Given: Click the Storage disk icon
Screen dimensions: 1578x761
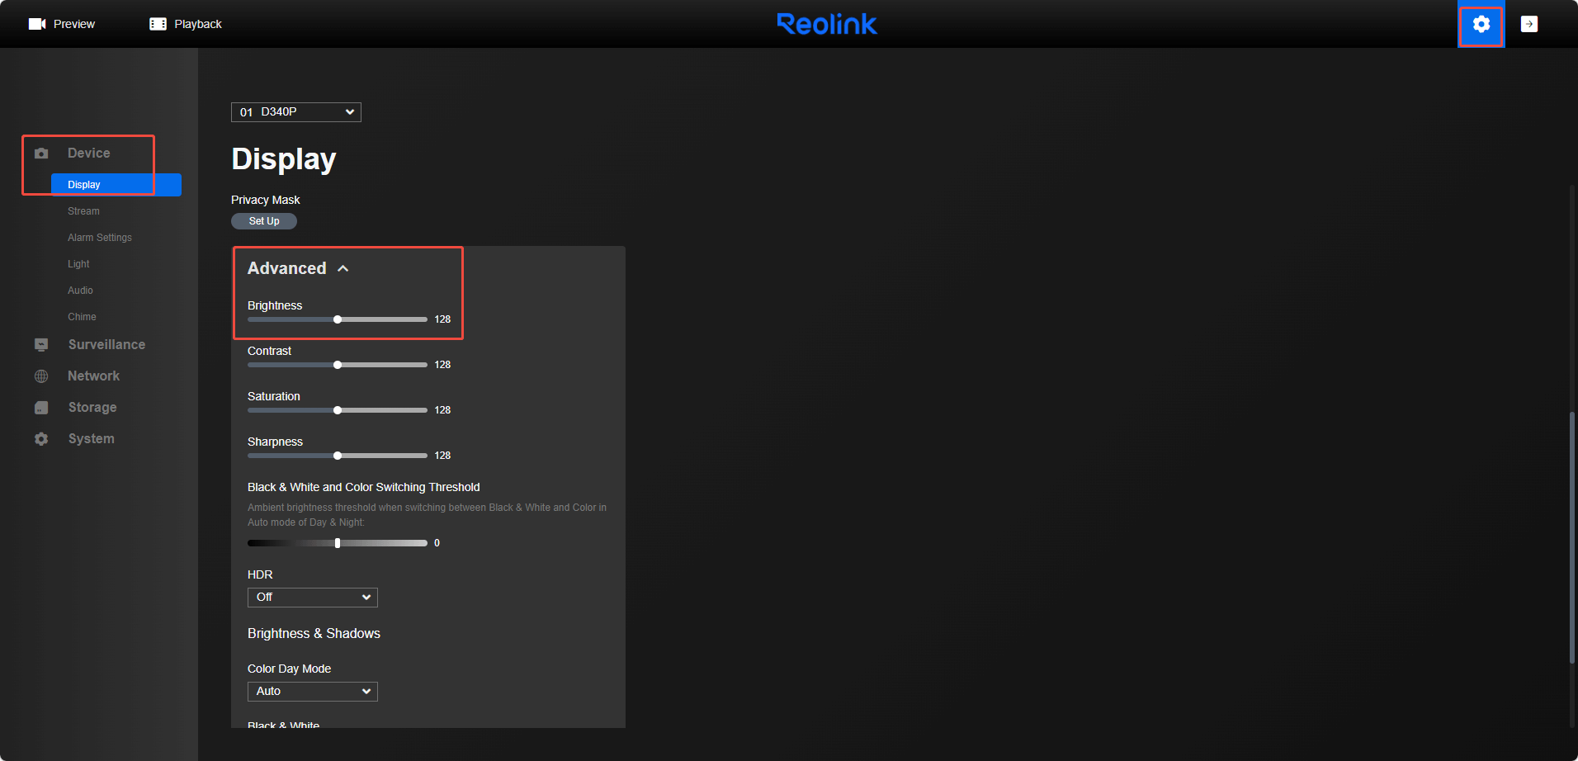Looking at the screenshot, I should coord(41,408).
